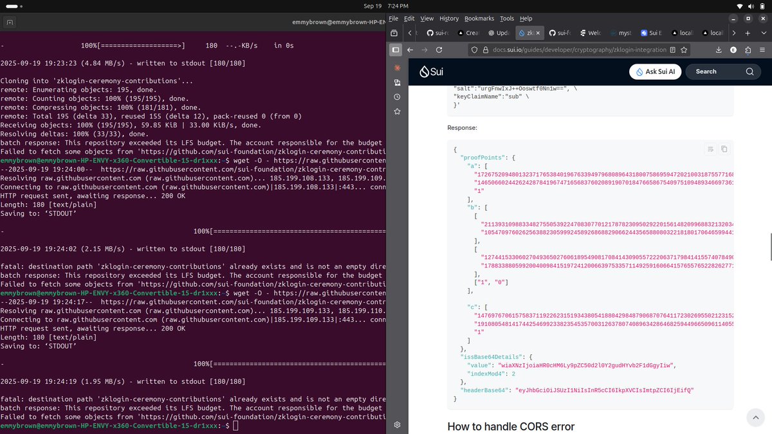The height and width of the screenshot is (434, 772).
Task: Toggle the history clock icon in the sidebar
Action: click(396, 96)
